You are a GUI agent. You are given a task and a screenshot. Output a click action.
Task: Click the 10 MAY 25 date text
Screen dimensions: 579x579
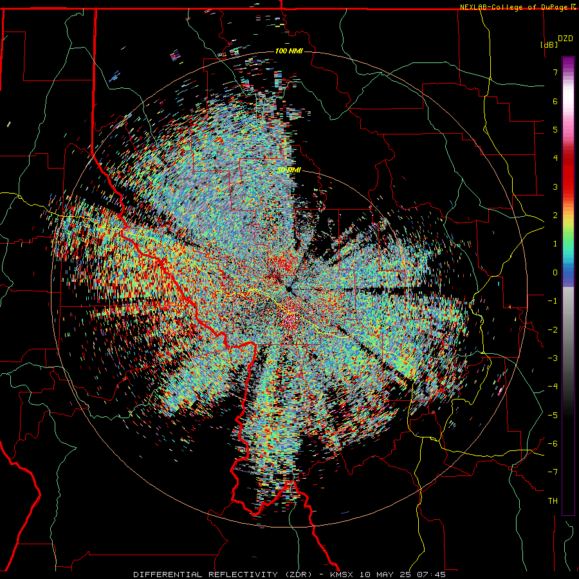tap(385, 574)
